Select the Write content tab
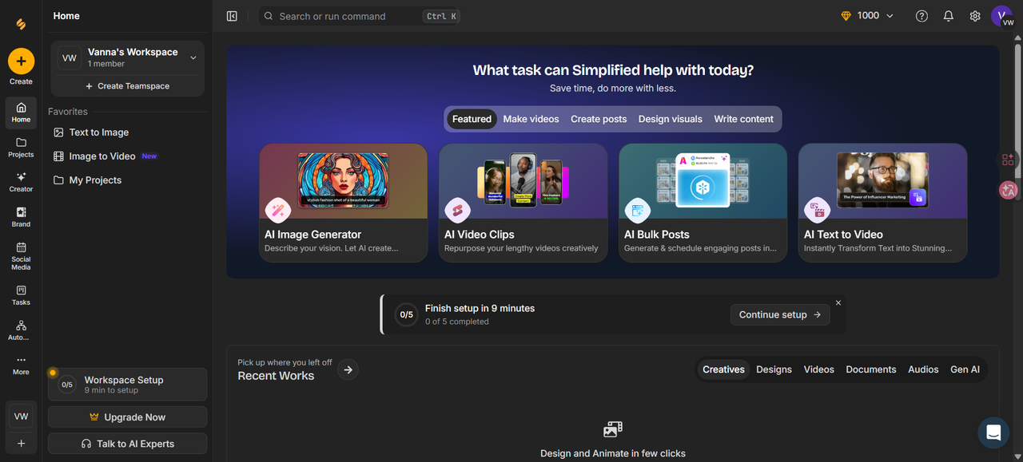The height and width of the screenshot is (462, 1023). (x=743, y=119)
